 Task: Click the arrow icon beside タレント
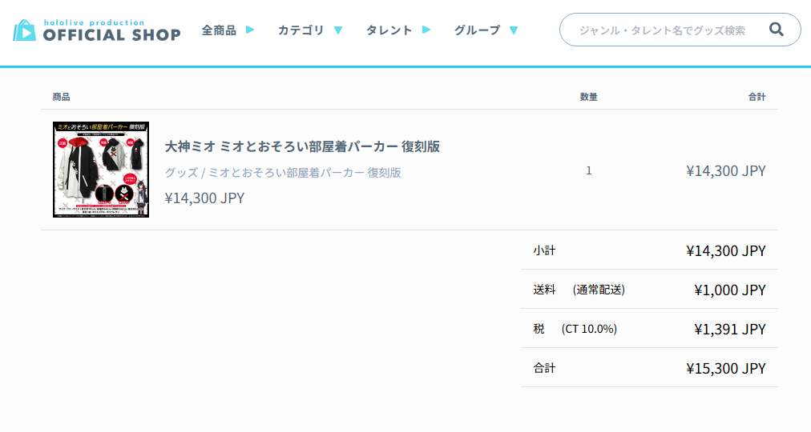(426, 30)
